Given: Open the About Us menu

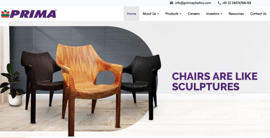Looking at the screenshot, I should (x=149, y=14).
